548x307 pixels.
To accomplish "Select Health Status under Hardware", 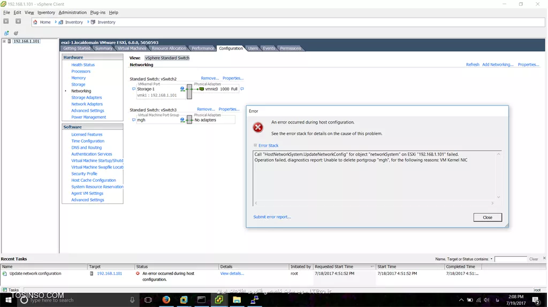I will pos(83,65).
